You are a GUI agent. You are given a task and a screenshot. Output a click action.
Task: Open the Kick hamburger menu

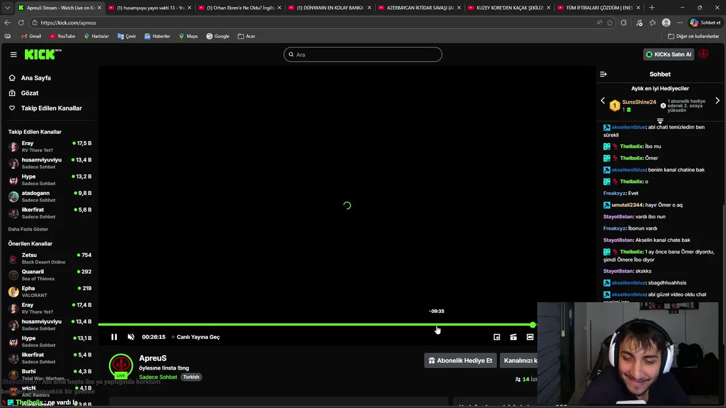[14, 54]
